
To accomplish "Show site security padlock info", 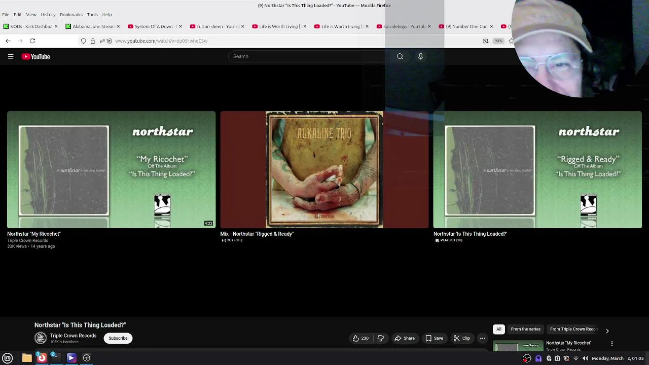I will 93,41.
